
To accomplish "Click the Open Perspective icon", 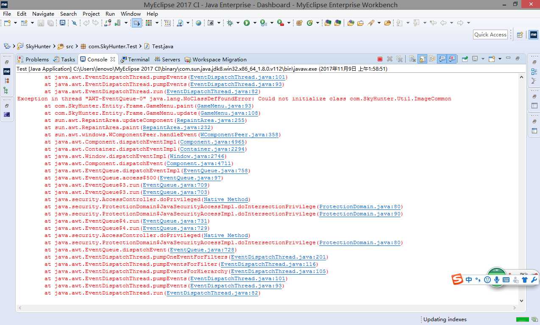I will [x=520, y=35].
